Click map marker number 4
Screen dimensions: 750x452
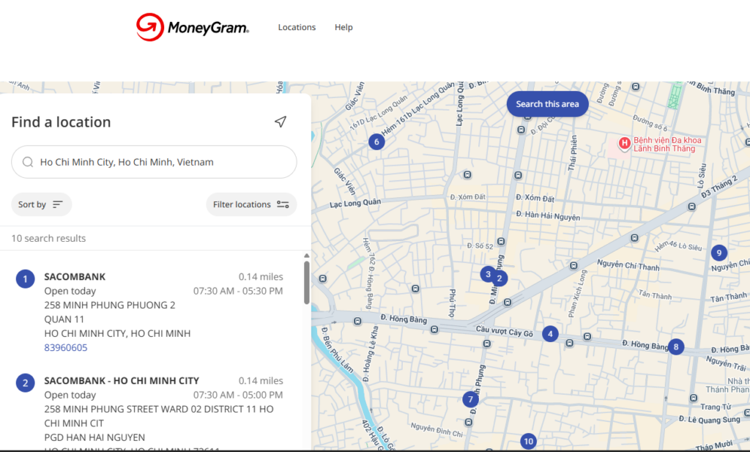pyautogui.click(x=550, y=334)
